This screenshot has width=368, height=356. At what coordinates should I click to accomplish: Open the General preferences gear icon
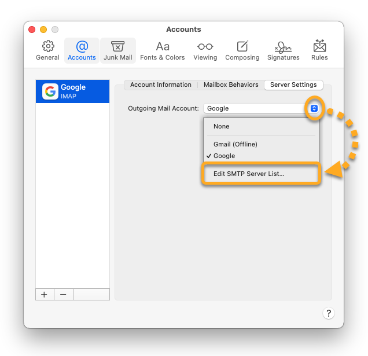click(x=48, y=50)
